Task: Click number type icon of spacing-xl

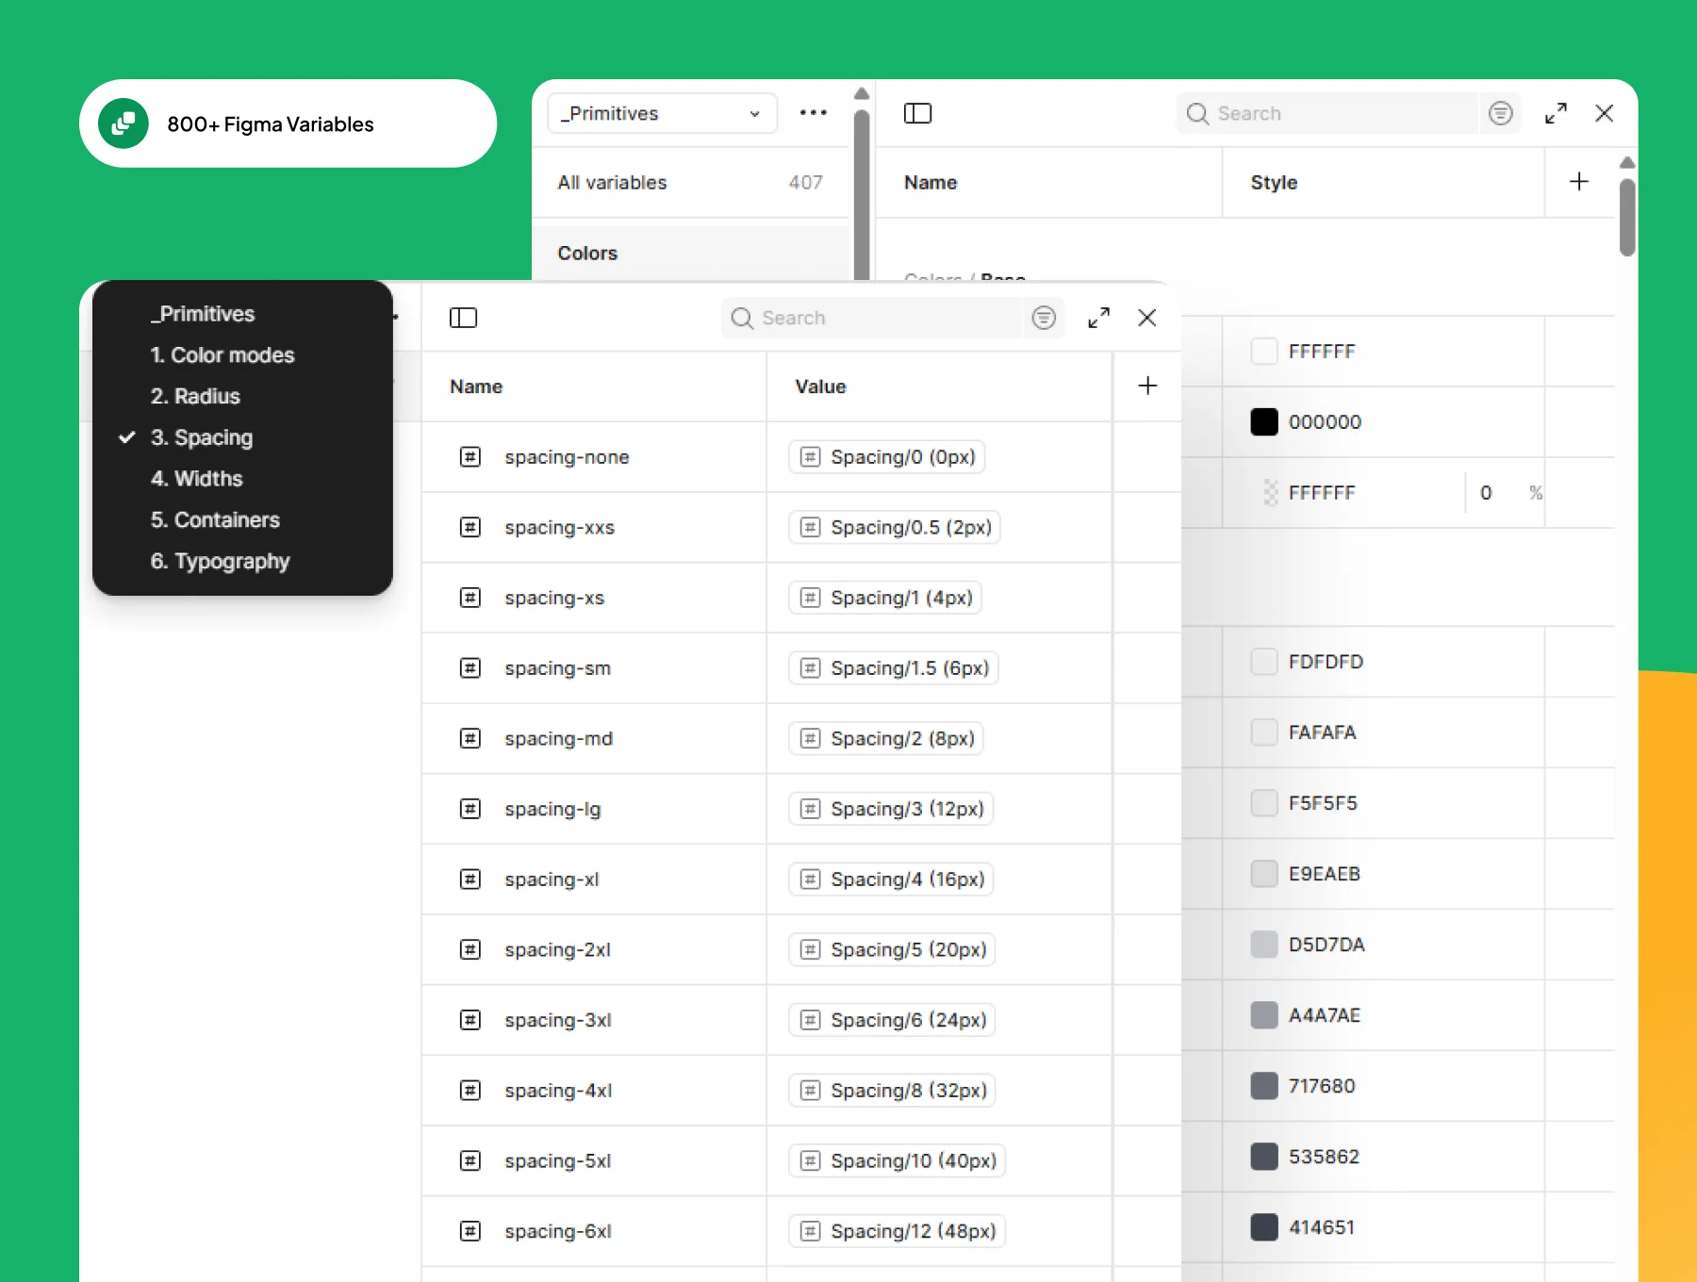Action: pyautogui.click(x=470, y=879)
